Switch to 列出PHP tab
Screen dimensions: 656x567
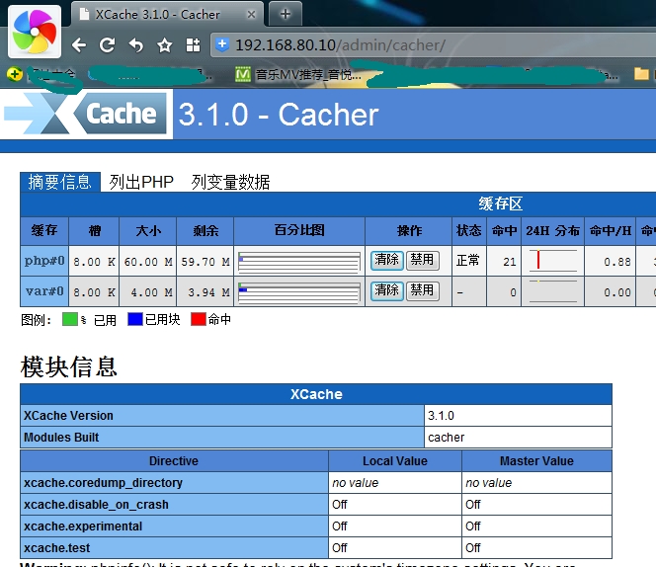click(x=141, y=182)
